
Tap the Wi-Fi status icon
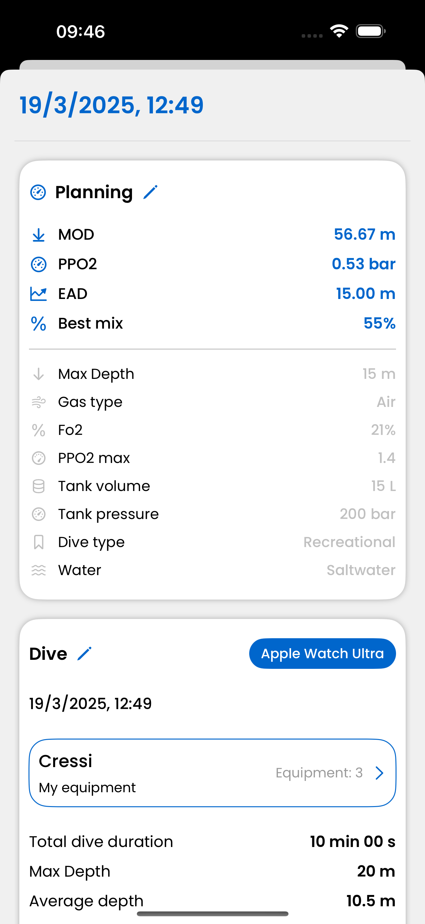(x=339, y=31)
